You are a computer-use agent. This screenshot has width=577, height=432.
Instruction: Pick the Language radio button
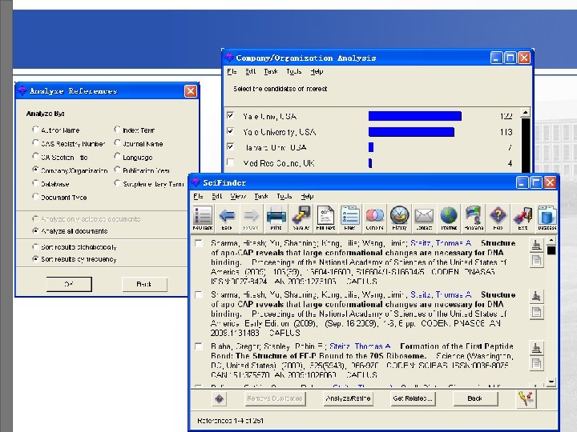tap(117, 157)
